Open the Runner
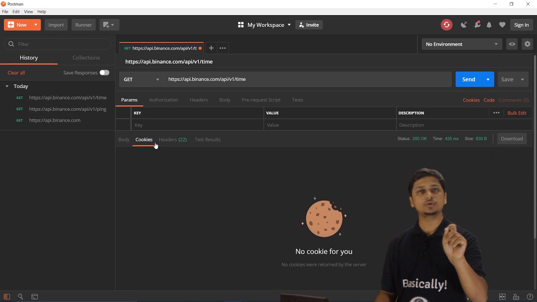537x302 pixels. [83, 25]
